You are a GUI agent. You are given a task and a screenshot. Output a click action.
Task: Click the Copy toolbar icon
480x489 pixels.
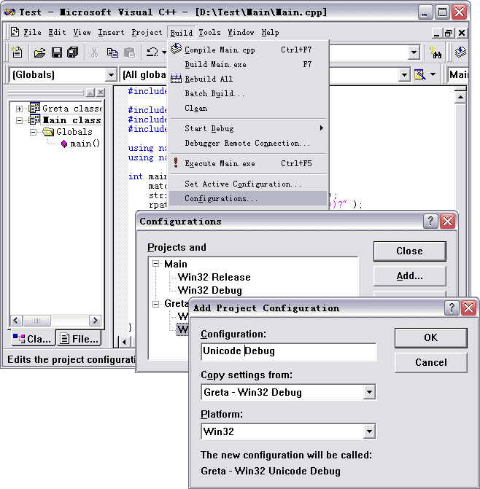tap(112, 52)
